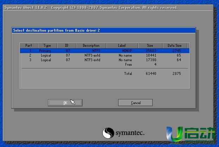219x147 pixels.
Task: Click the Symantec Ghost 11.0.2 title text
Action: 26,7
